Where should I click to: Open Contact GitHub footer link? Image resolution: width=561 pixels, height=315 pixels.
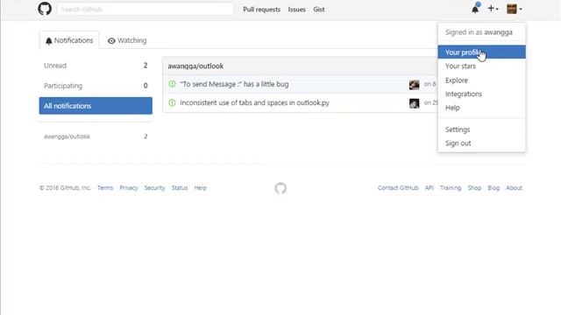[x=398, y=188]
